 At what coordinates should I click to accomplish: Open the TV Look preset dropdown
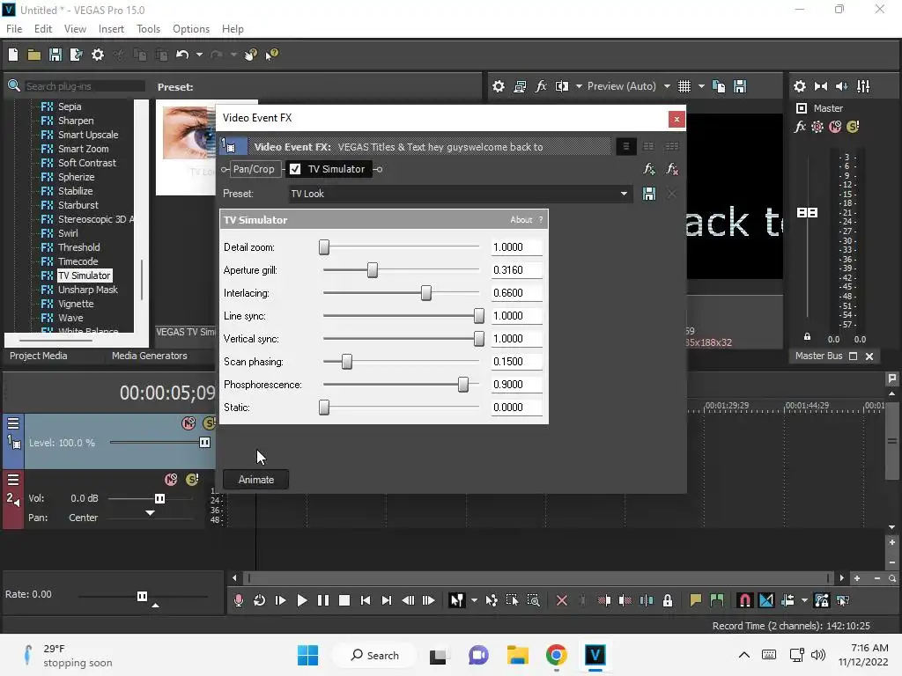pyautogui.click(x=624, y=194)
